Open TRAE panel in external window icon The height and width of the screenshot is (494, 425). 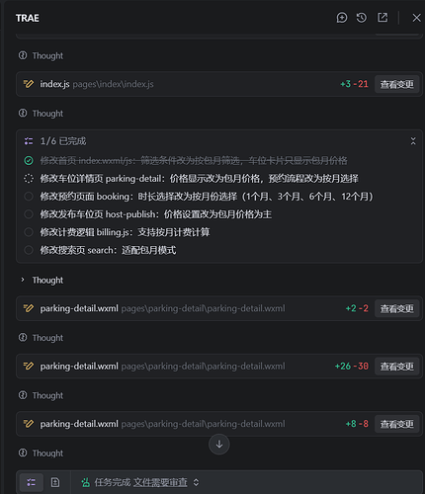click(382, 18)
